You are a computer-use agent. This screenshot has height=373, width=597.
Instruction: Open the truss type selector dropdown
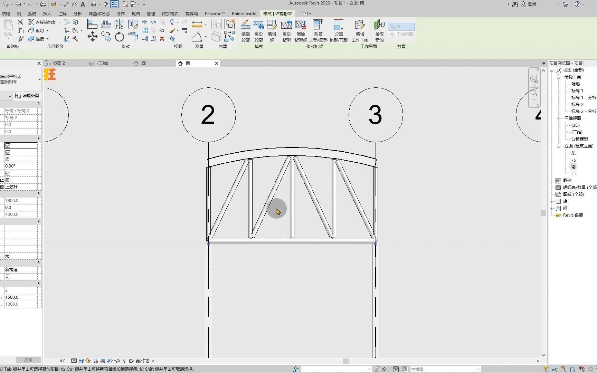point(39,79)
